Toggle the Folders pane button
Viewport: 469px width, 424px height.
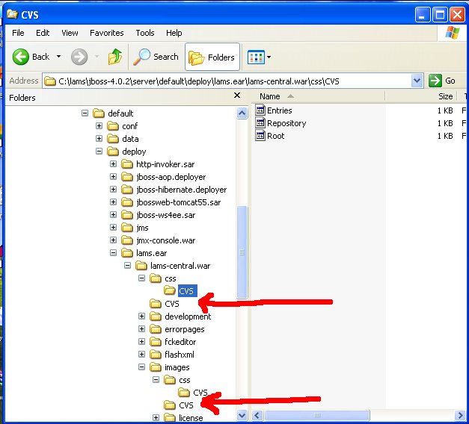212,57
